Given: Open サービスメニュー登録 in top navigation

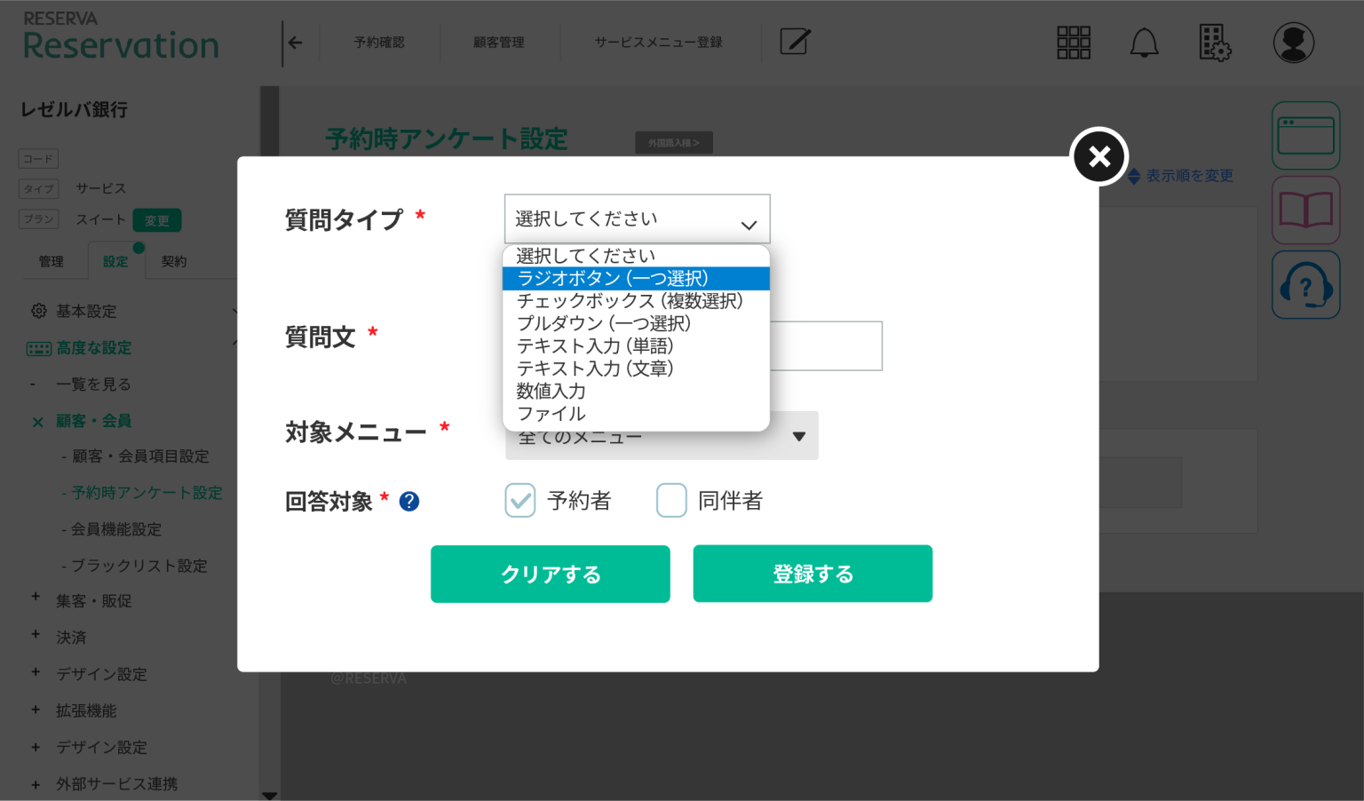Looking at the screenshot, I should point(659,43).
